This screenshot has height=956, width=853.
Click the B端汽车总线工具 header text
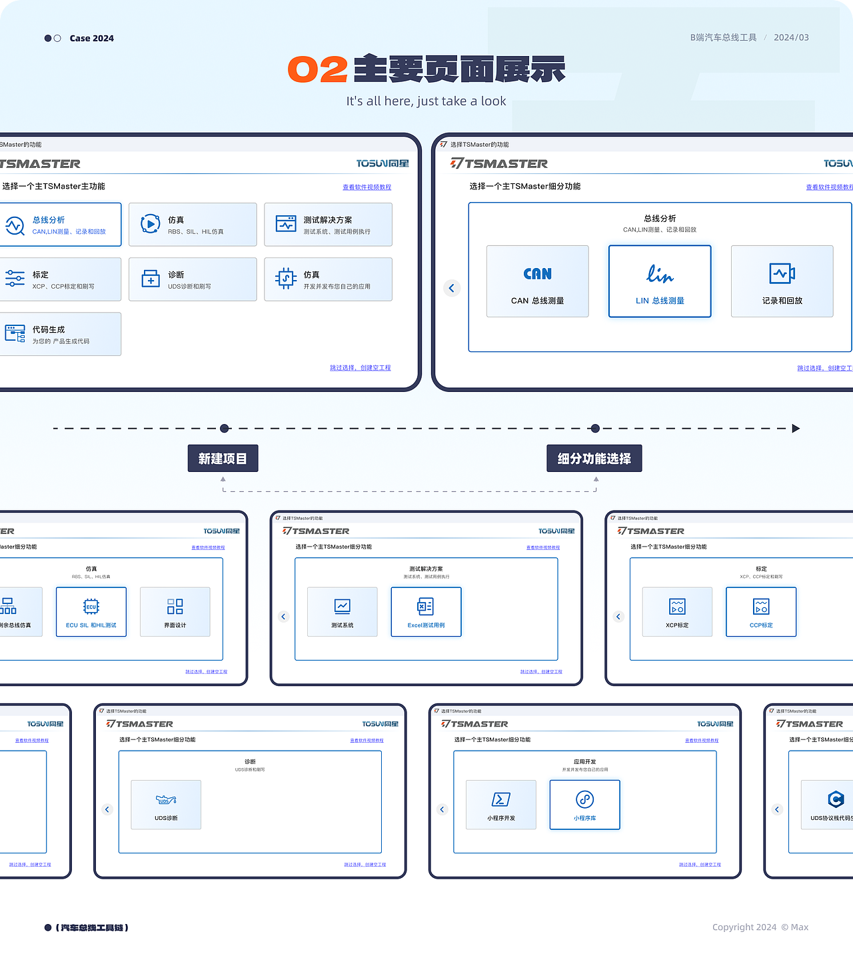tap(723, 37)
